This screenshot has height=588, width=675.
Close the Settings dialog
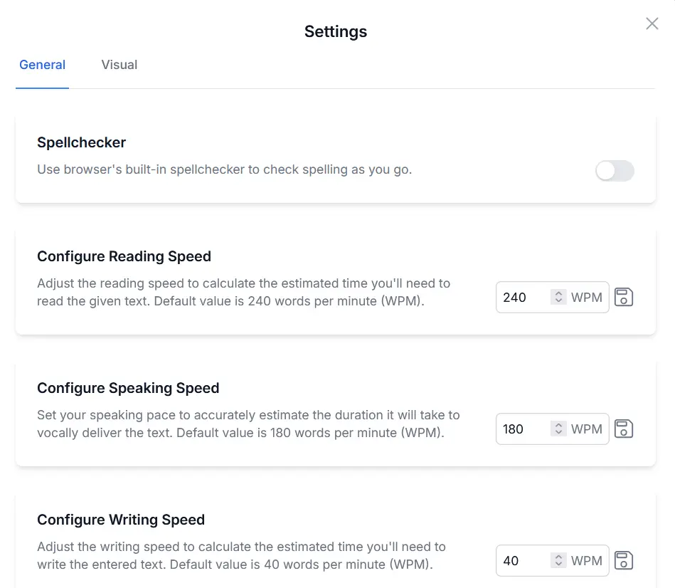(x=652, y=23)
